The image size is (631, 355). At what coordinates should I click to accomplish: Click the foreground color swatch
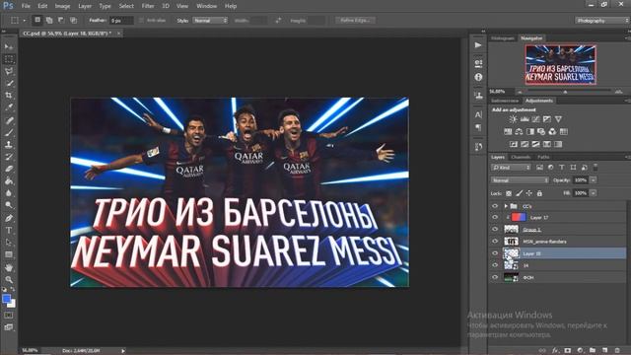point(6,299)
